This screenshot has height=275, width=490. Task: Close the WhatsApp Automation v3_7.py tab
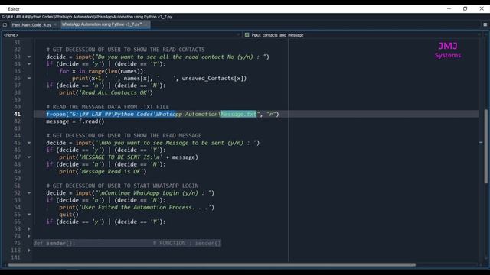[x=145, y=24]
